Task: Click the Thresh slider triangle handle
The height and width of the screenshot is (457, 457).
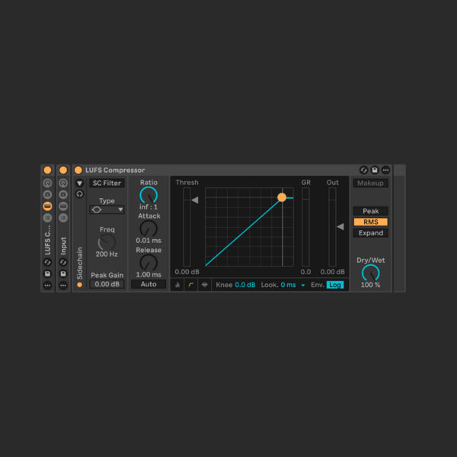Action: [x=194, y=200]
